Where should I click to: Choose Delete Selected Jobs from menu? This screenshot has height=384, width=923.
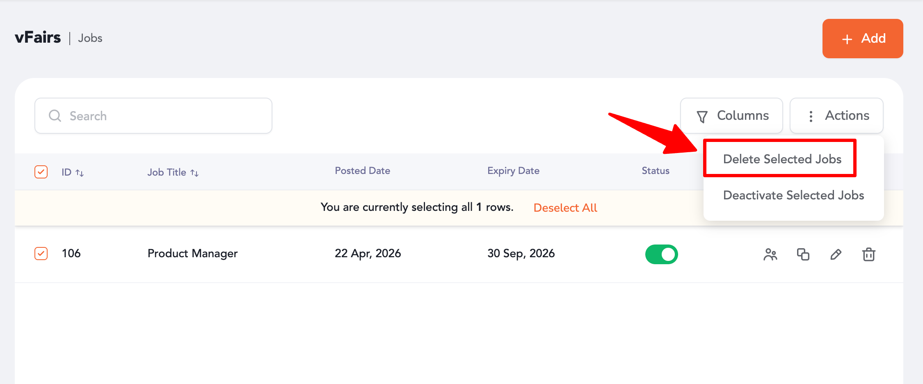point(782,159)
